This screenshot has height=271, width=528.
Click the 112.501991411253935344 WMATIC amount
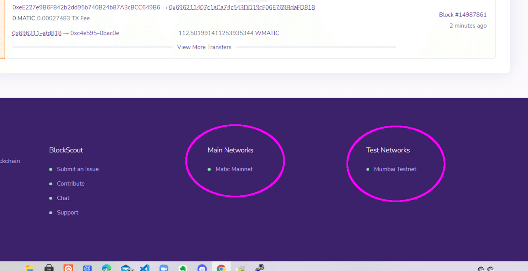click(x=229, y=33)
